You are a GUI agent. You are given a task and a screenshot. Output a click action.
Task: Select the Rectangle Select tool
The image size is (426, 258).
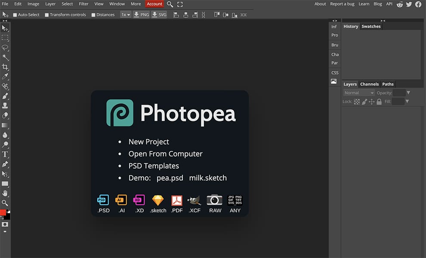tap(5, 38)
